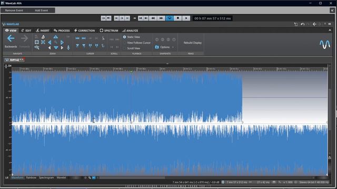The image size is (337, 189).
Task: Click the undo arrow in WaveLab header
Action: [303, 24]
